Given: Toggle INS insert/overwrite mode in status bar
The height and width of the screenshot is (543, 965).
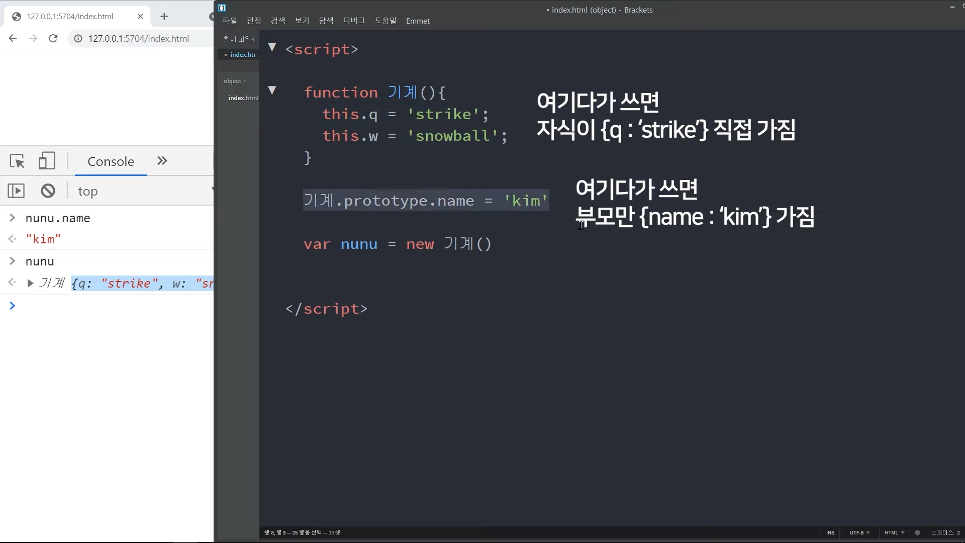Looking at the screenshot, I should coord(830,532).
